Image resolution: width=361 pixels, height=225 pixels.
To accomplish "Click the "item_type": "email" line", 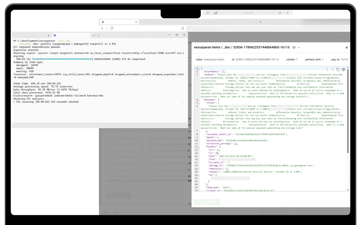I will (x=219, y=187).
